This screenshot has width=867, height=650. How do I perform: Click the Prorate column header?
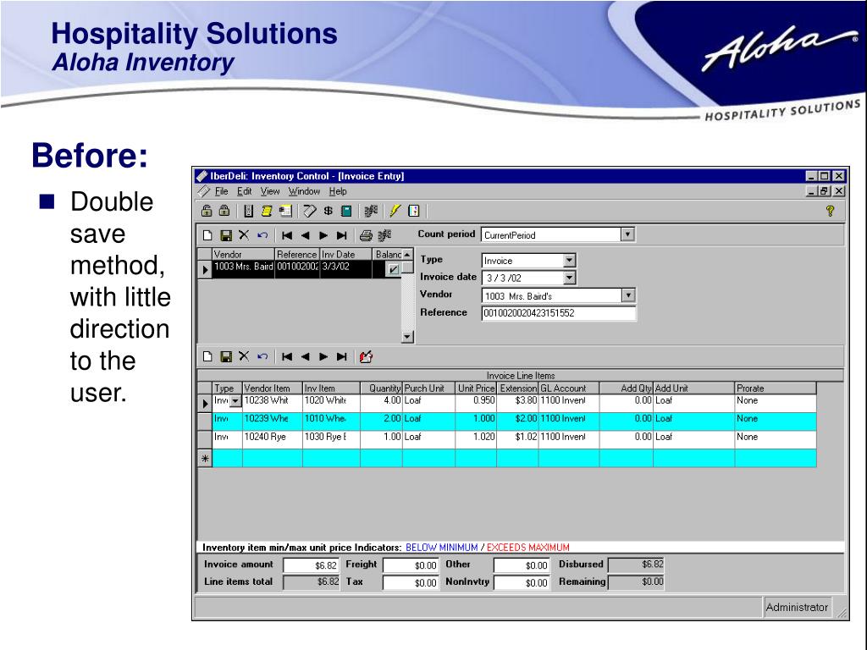click(776, 388)
